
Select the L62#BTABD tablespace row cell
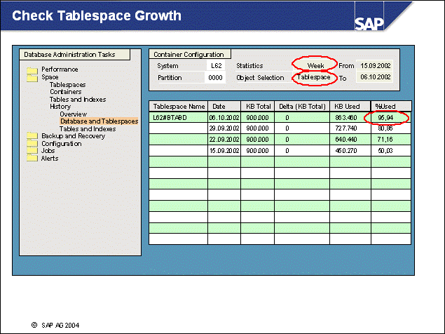pos(177,117)
